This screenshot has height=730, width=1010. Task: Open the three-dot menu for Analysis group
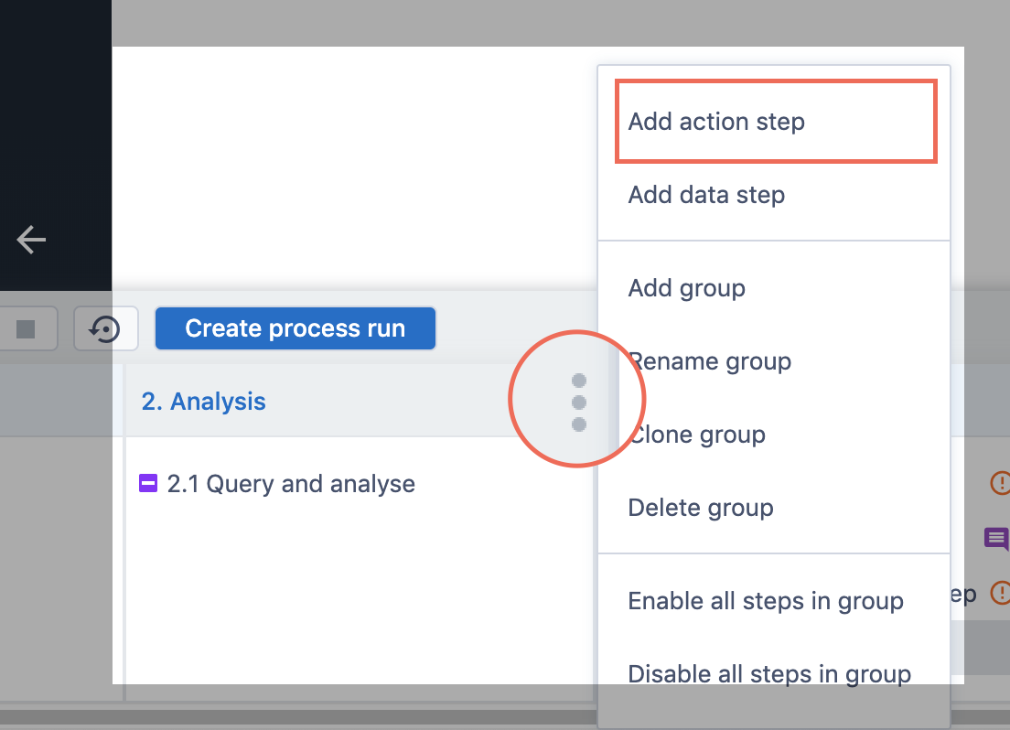[x=578, y=402]
